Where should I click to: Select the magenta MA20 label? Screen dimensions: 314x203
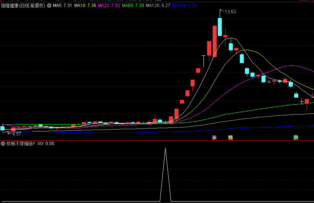(x=109, y=6)
